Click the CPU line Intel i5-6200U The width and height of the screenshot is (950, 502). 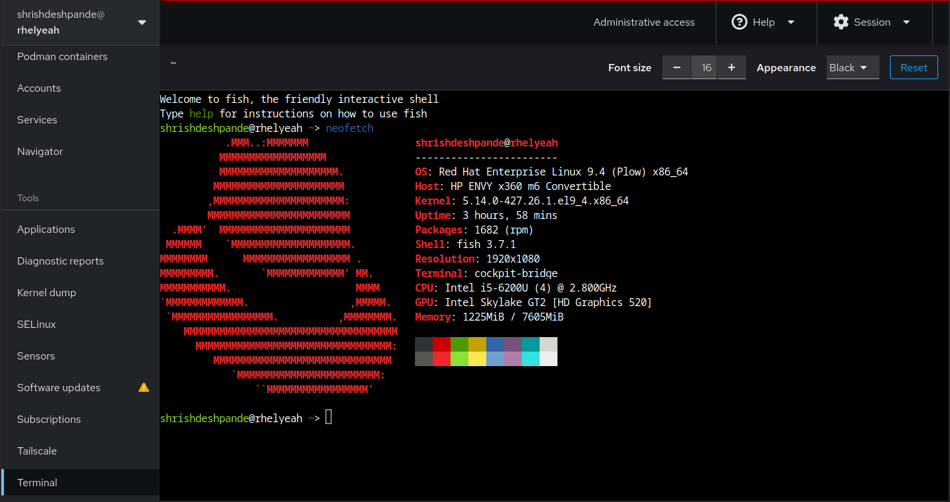point(516,288)
